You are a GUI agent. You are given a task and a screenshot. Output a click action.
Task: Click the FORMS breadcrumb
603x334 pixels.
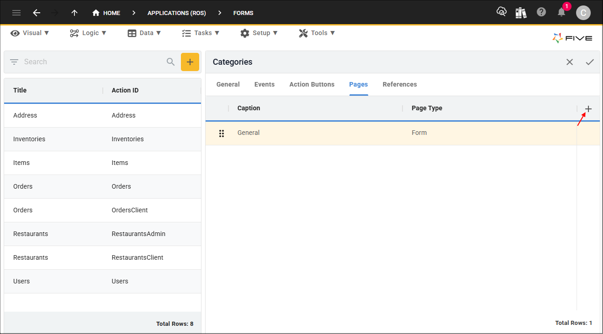pyautogui.click(x=243, y=13)
